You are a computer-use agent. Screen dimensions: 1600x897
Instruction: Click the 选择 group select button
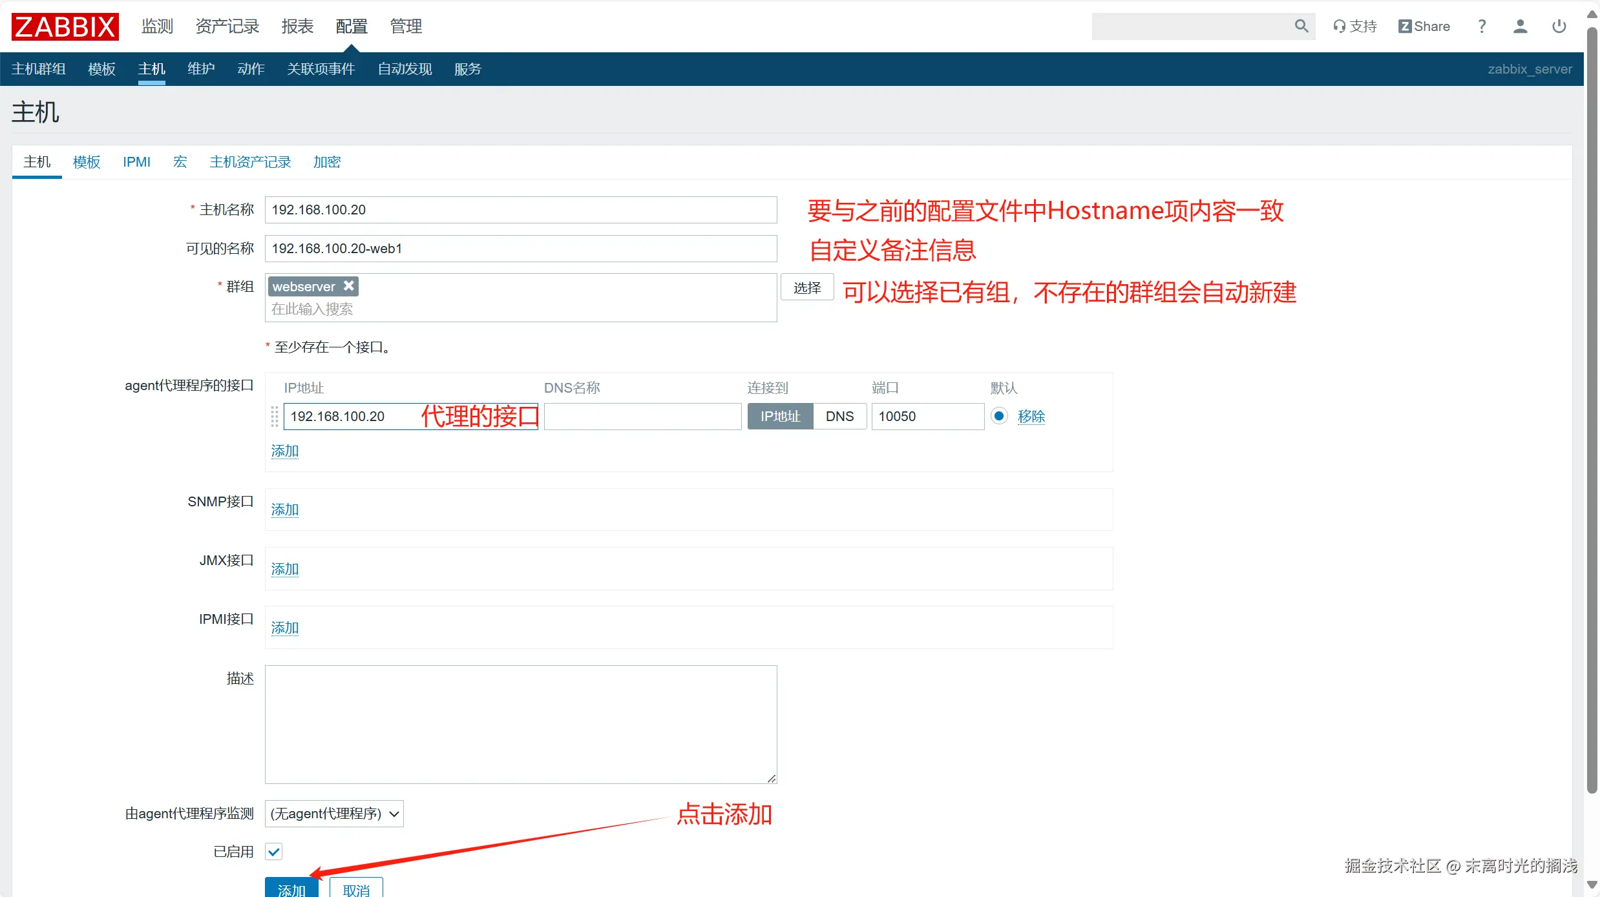click(807, 287)
